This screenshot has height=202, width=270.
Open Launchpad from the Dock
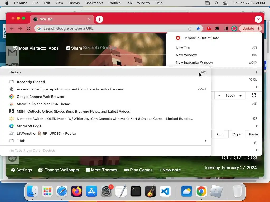[x=47, y=191]
